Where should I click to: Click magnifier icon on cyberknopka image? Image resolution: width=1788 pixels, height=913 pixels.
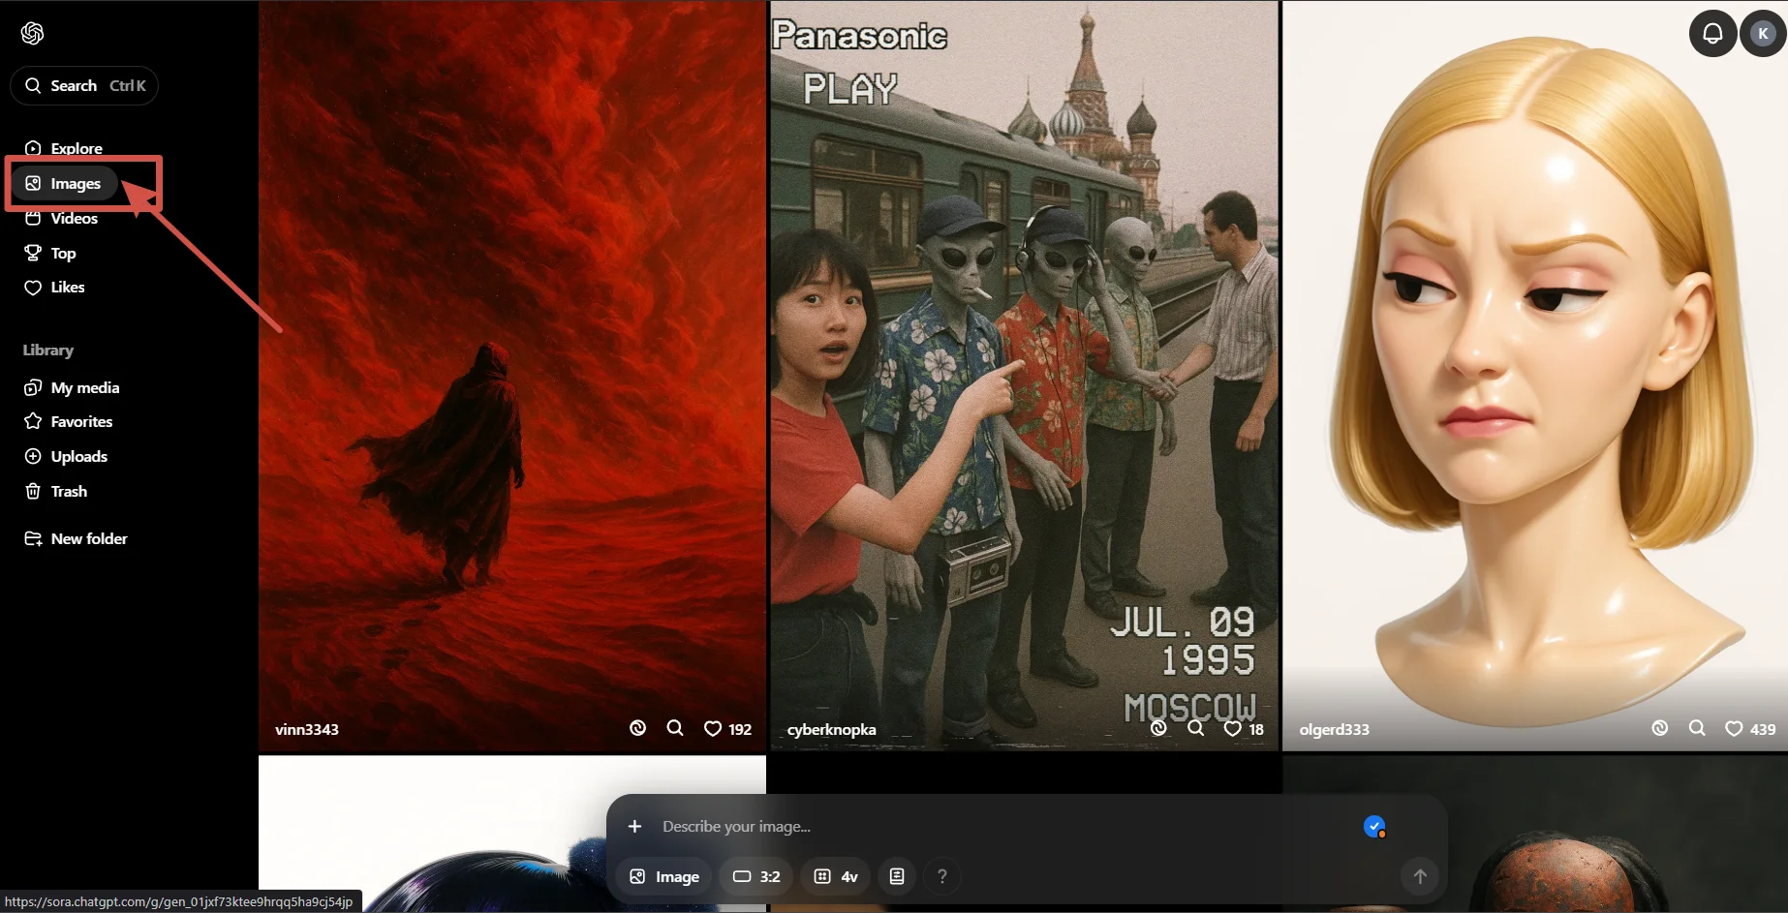[x=1195, y=728]
